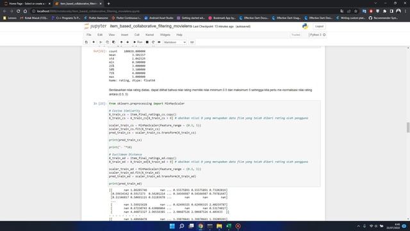Interrupt the kernel with stop icon

(147, 42)
